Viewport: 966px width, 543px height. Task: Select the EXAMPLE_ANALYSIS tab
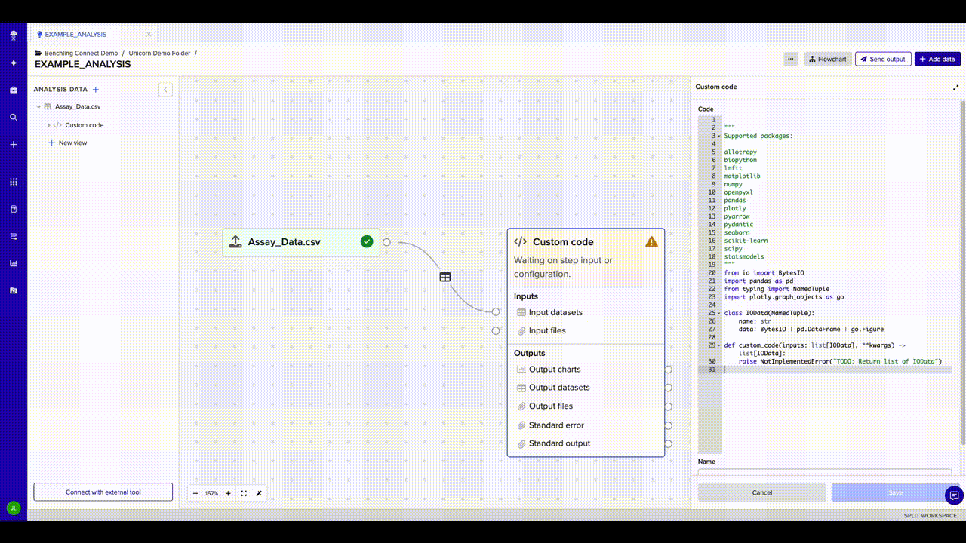click(x=75, y=34)
